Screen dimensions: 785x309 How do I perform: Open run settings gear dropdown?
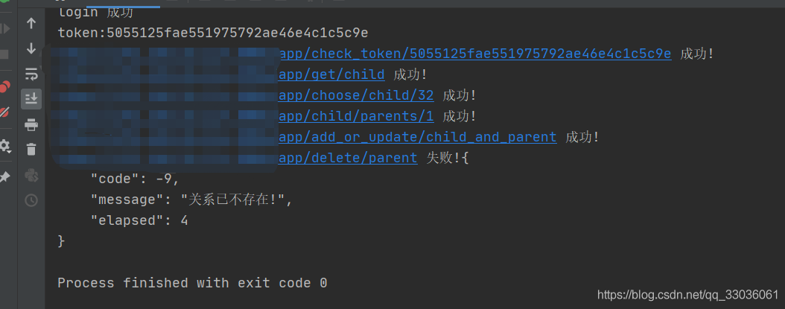click(4, 146)
